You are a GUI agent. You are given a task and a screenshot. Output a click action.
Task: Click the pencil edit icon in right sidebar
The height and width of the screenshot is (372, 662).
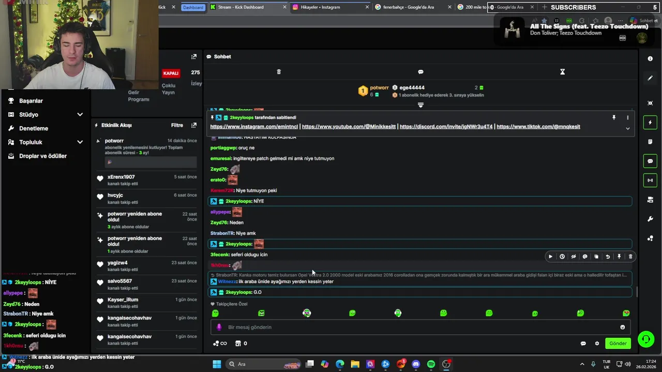click(650, 78)
